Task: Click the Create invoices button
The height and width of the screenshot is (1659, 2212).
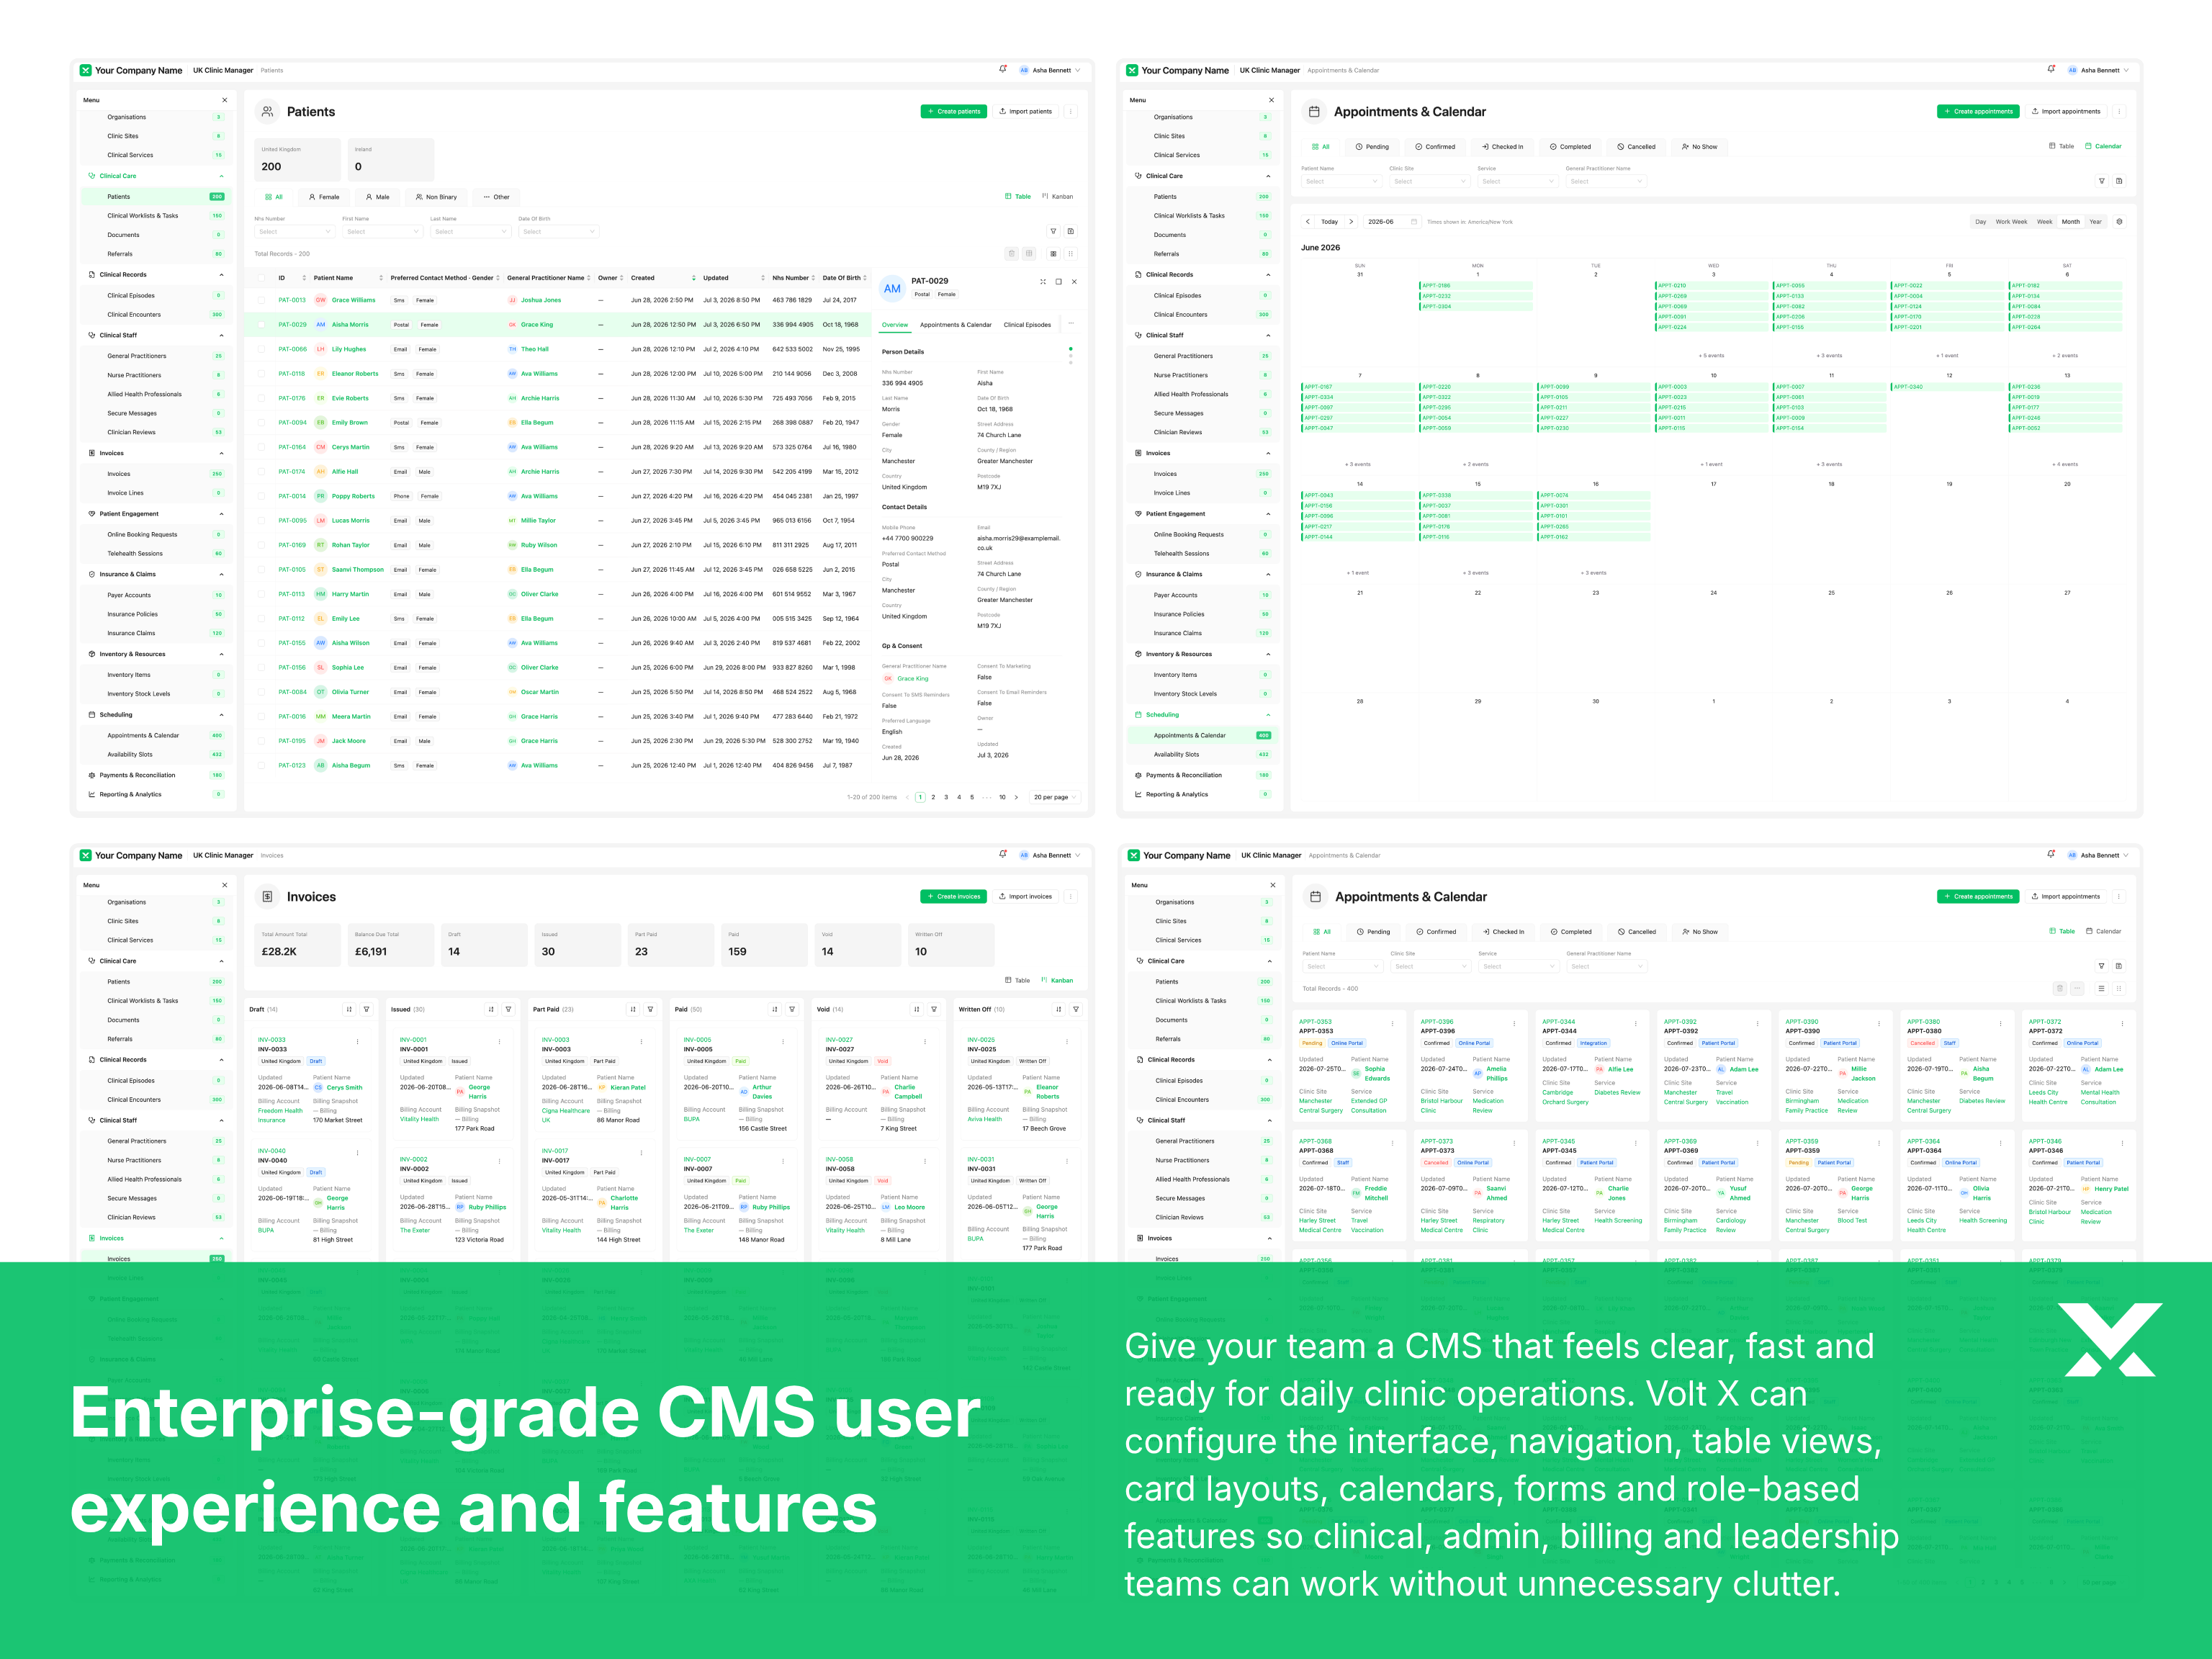Action: (x=954, y=897)
